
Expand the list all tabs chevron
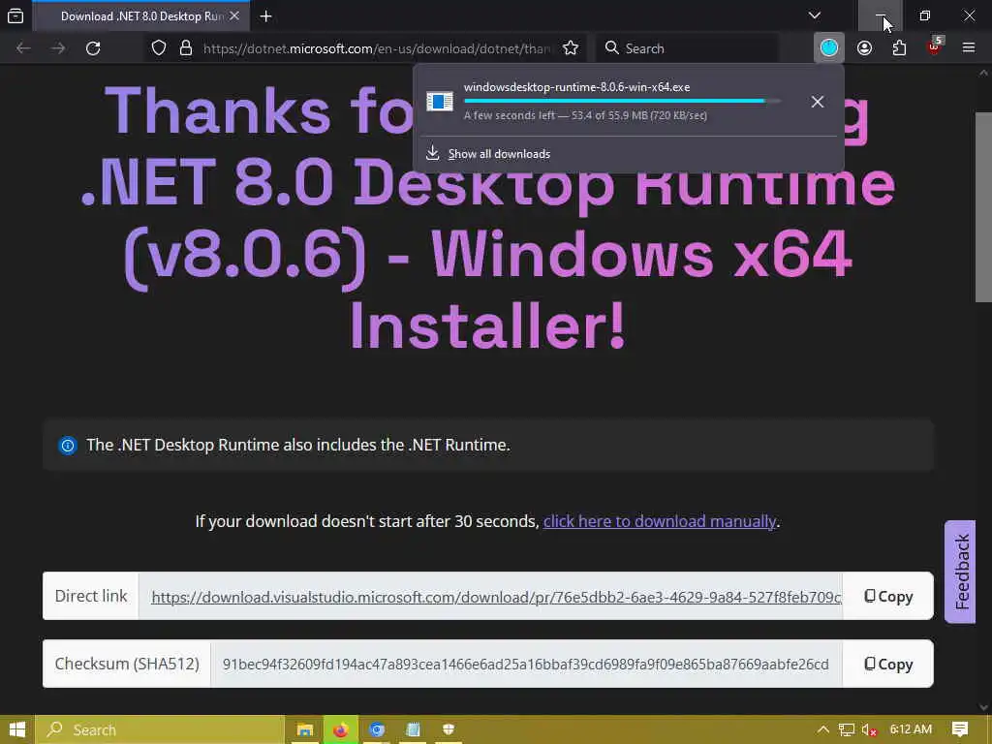point(814,15)
